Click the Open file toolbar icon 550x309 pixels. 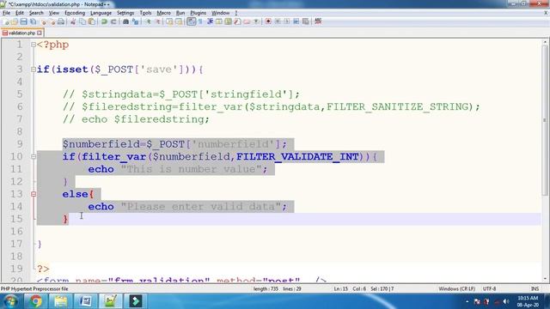pos(15,21)
